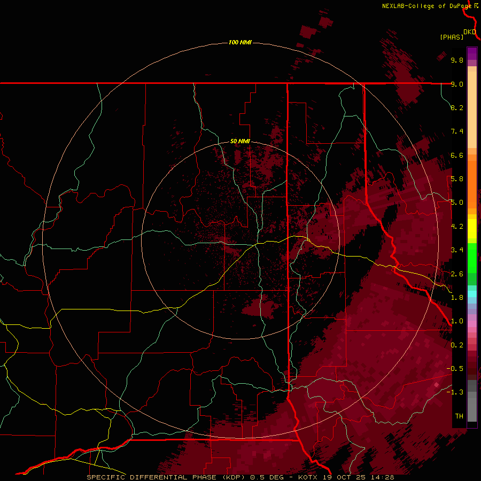The height and width of the screenshot is (481, 481).
Task: Click the 9.0 value on color scale
Action: coord(457,84)
